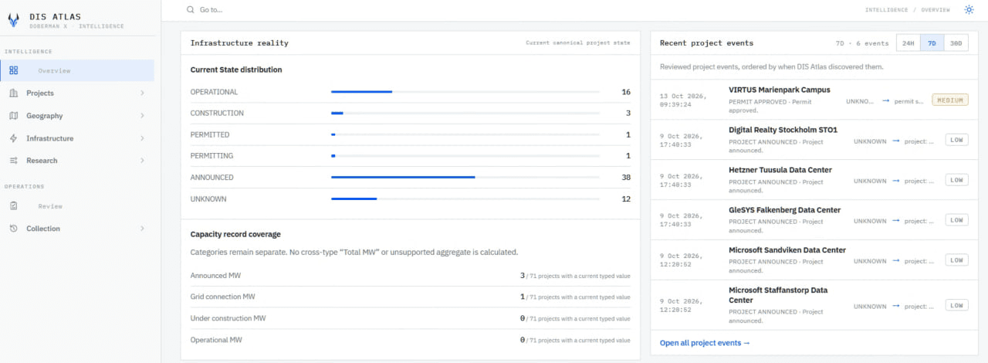
Task: Open the Collection sidebar section
Action: [79, 229]
